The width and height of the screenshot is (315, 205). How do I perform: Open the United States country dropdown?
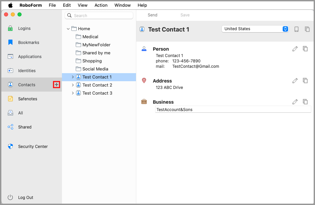(x=255, y=29)
